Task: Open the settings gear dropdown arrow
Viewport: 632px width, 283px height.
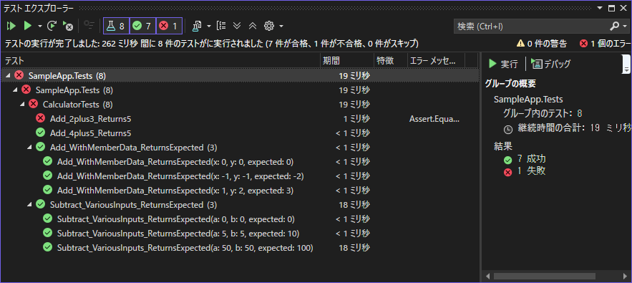Action: [x=281, y=27]
